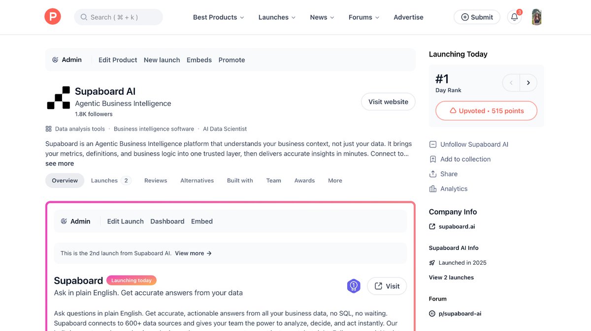Click the Launching today badge

(x=131, y=280)
